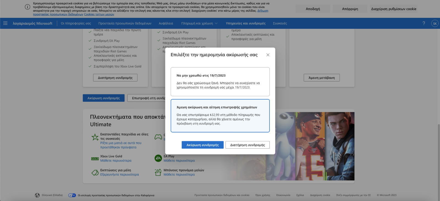The height and width of the screenshot is (201, 440).
Task: Open footer Docs συμμόρφωσης με την ΕΕ link
Action: 353,195
